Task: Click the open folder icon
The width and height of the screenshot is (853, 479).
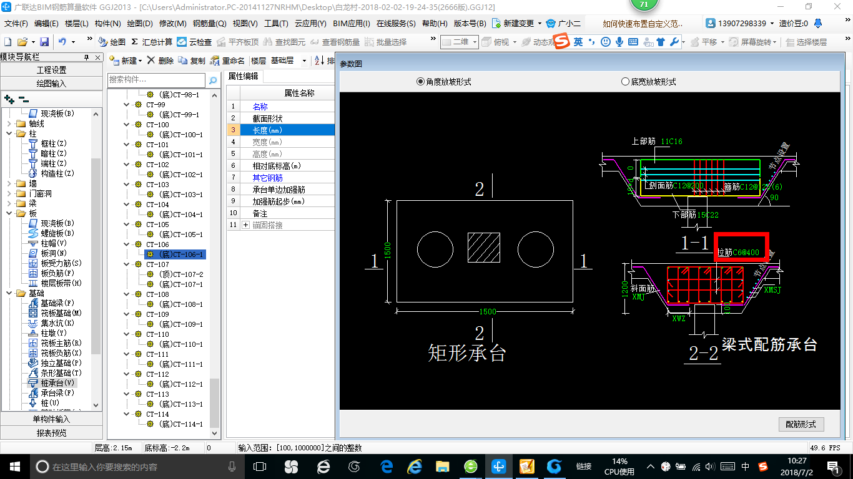Action: pos(22,42)
